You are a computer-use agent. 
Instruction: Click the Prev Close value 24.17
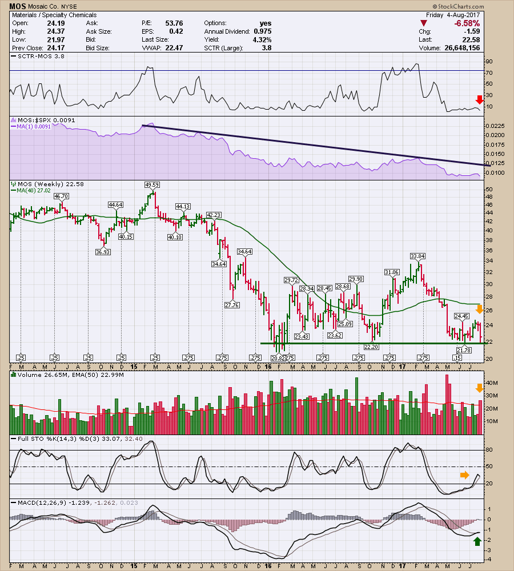[x=56, y=48]
